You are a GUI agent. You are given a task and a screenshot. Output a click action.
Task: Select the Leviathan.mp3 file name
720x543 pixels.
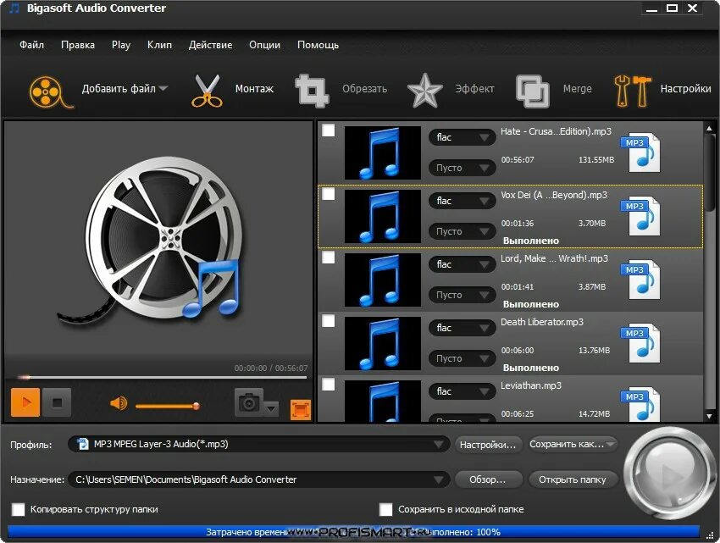click(531, 385)
